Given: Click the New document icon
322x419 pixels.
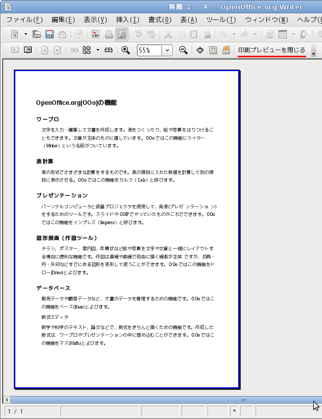Looking at the screenshot, I should pyautogui.click(x=15, y=34).
